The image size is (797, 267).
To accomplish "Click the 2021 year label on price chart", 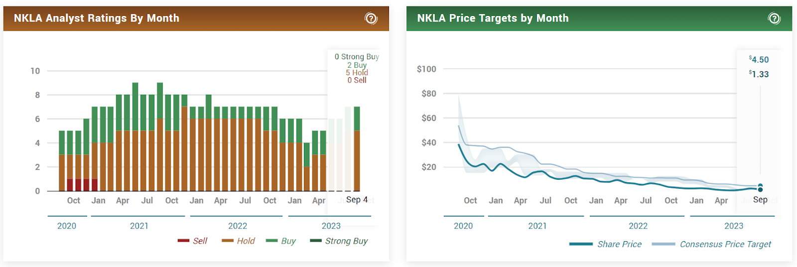I will click(x=537, y=226).
